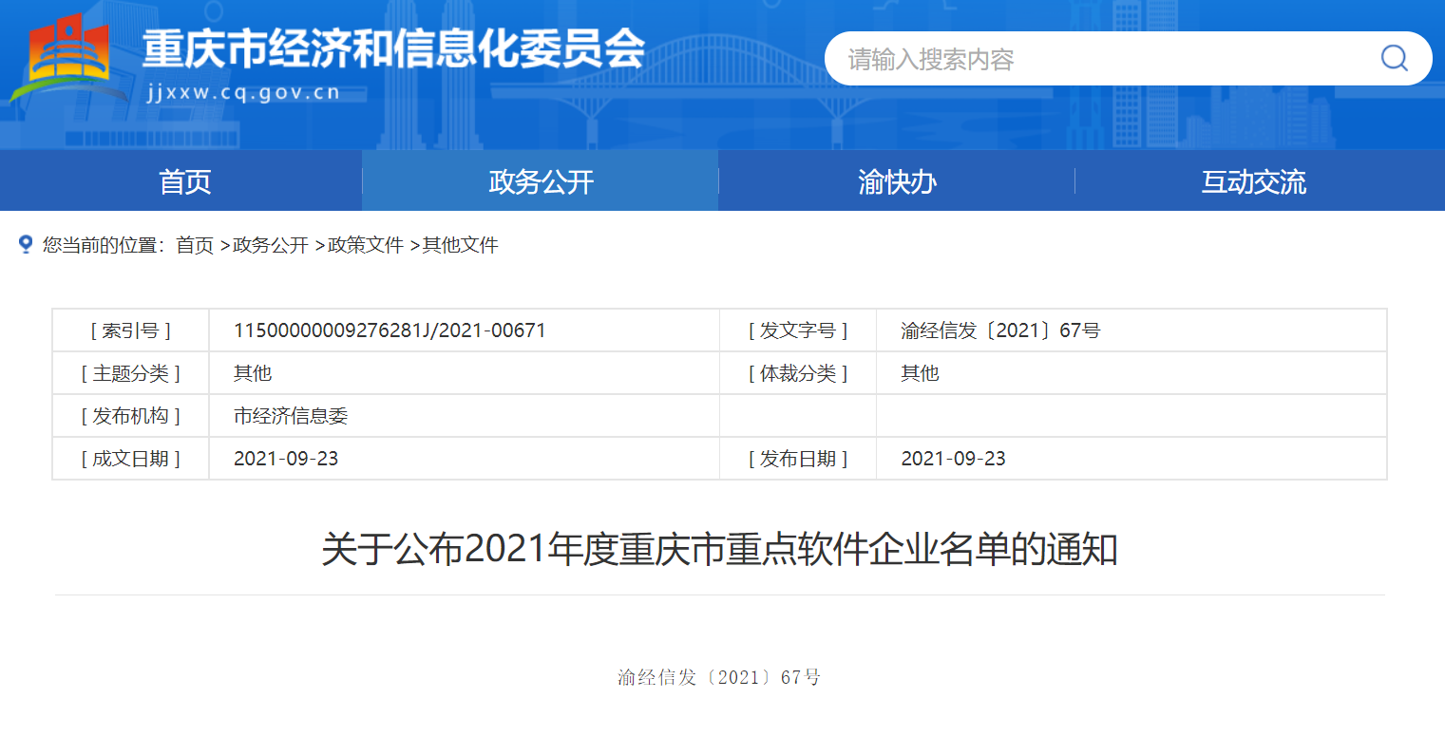This screenshot has height=736, width=1445.
Task: Click the 首页 breadcrumb link
Action: (194, 245)
